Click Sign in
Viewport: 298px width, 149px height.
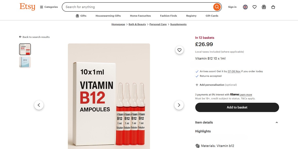click(x=232, y=7)
